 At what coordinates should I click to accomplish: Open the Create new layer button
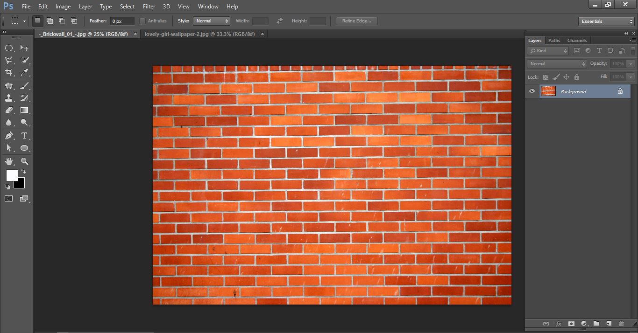(x=608, y=323)
